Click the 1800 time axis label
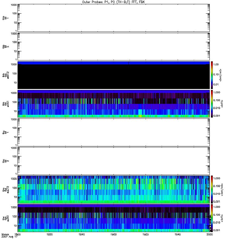Screen dimensions: 227x243 (18, 234)
